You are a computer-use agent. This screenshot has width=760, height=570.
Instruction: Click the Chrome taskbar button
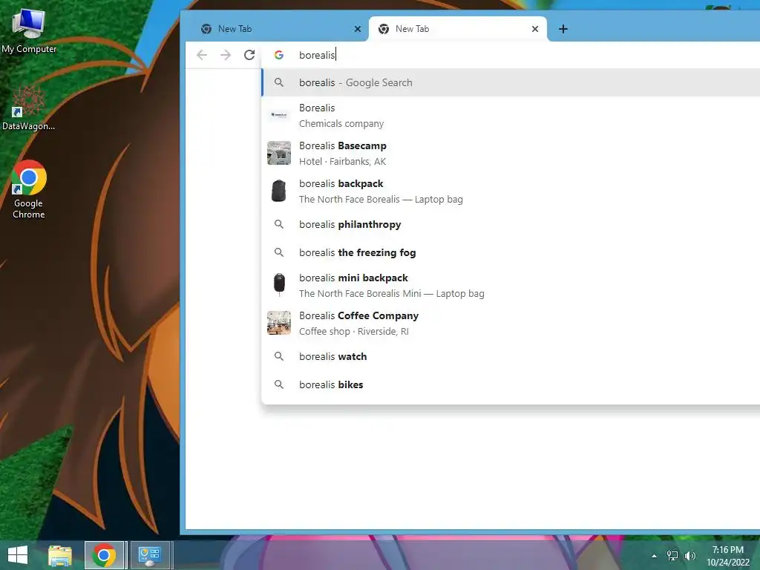tap(104, 555)
